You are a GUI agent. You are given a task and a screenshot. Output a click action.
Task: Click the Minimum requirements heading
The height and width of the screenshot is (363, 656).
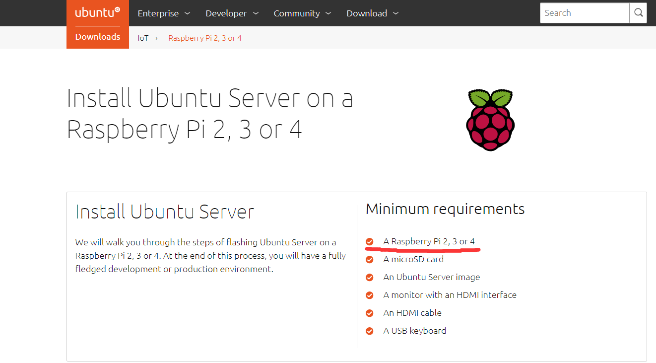[445, 209]
